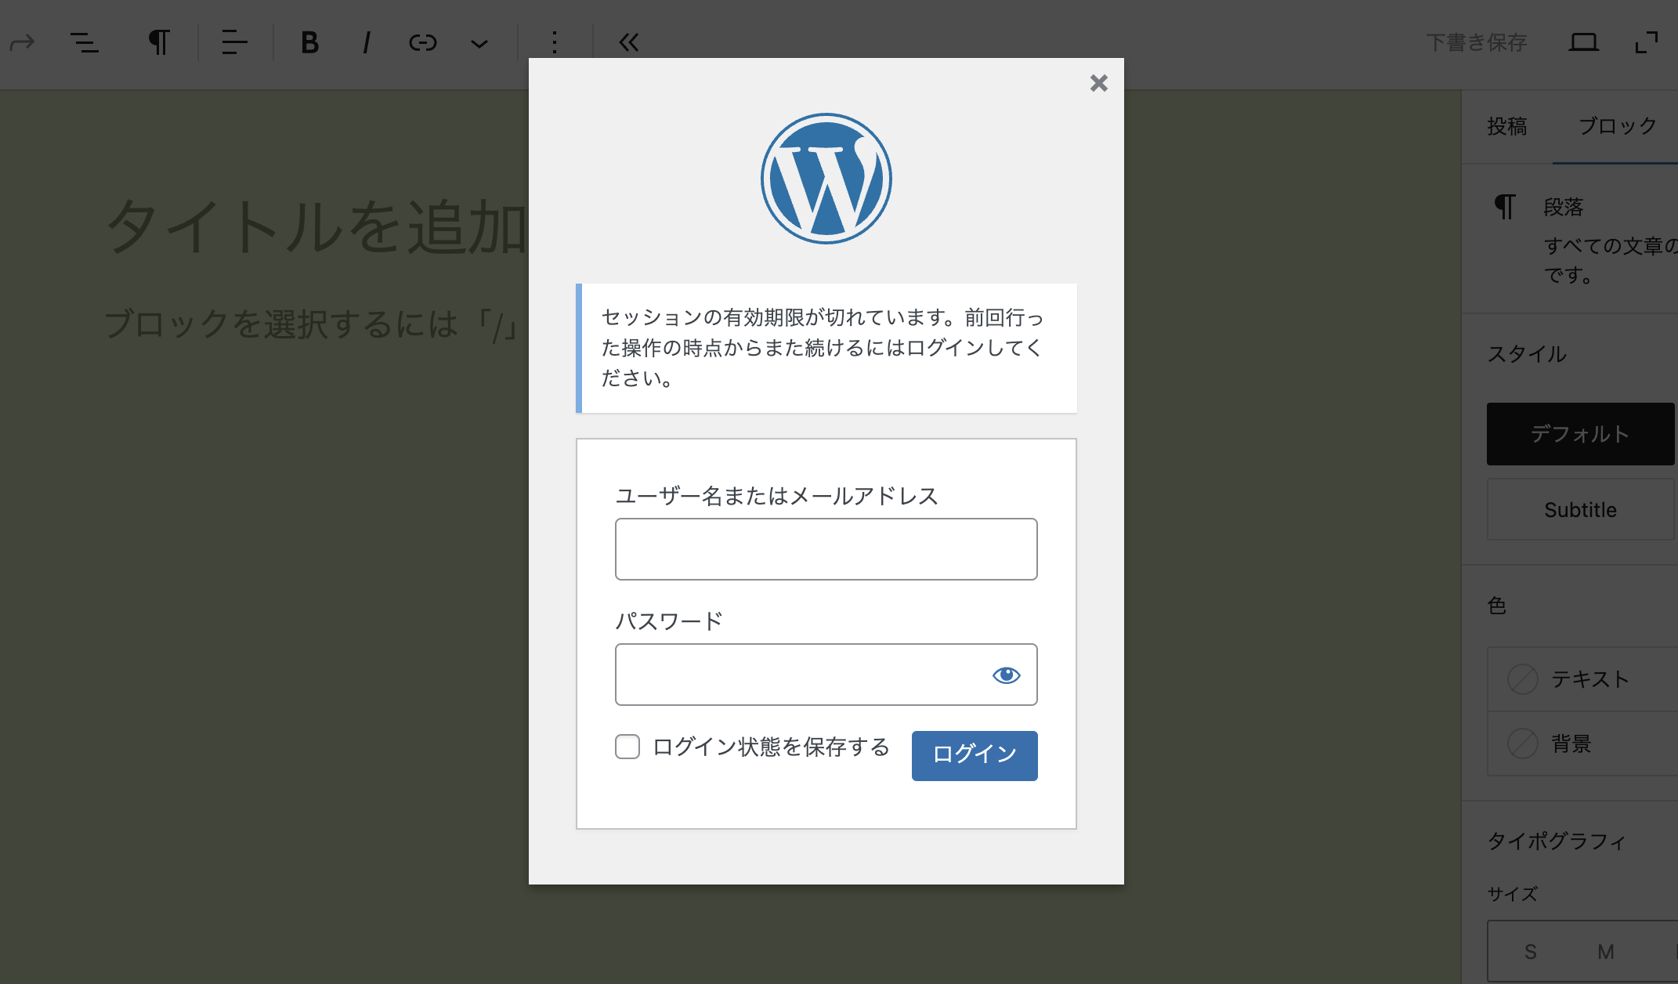
Task: Choose font size S
Action: pos(1531,952)
